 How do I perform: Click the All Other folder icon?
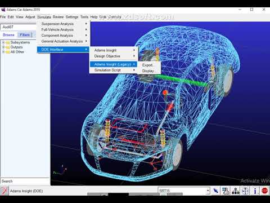8,52
